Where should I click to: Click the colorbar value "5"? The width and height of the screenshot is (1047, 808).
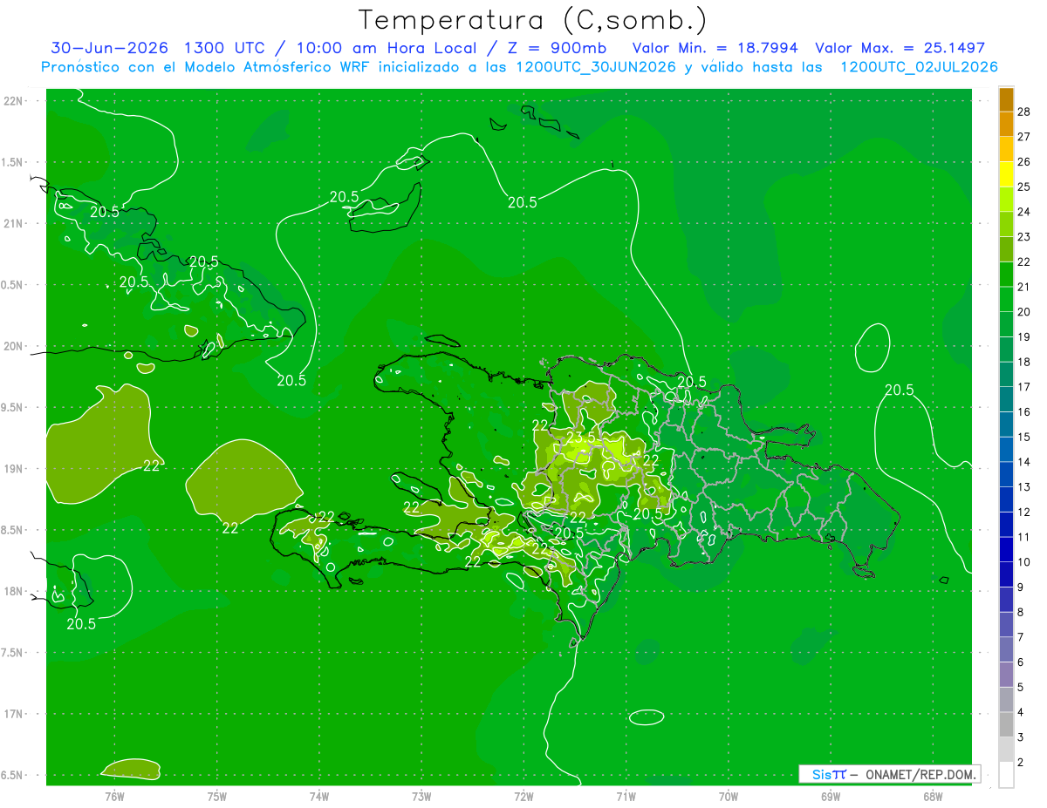point(1021,688)
